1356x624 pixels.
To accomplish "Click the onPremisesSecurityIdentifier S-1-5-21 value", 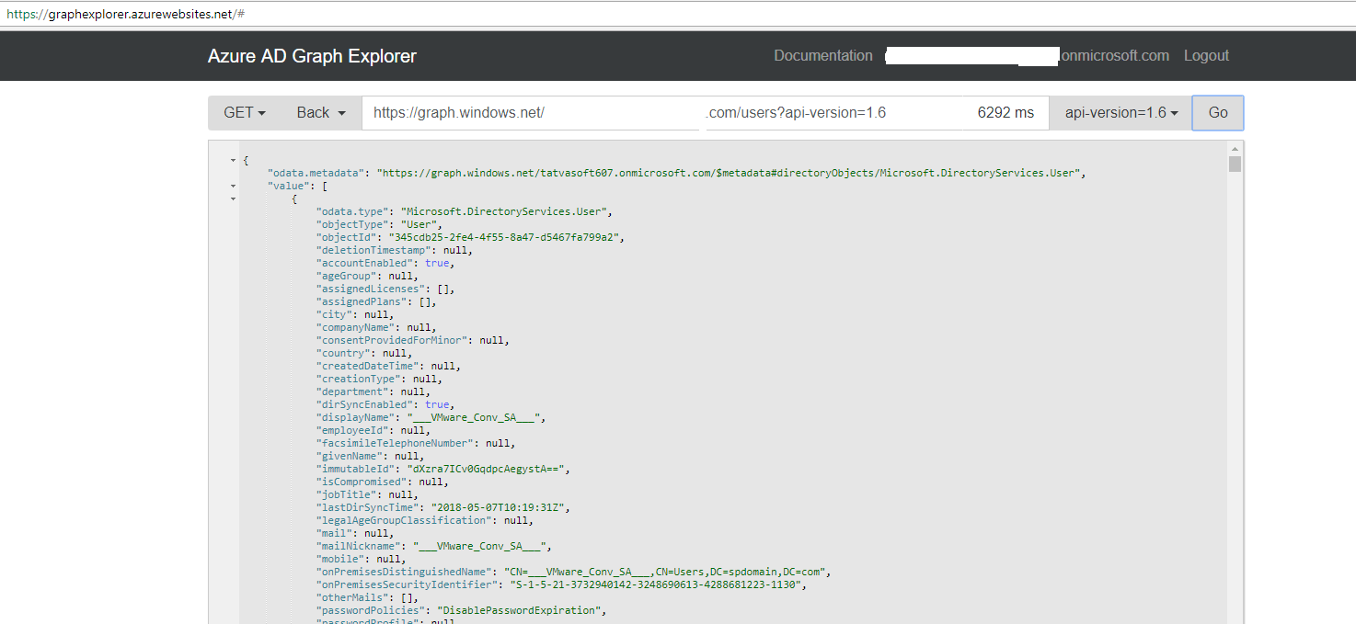I will 658,584.
